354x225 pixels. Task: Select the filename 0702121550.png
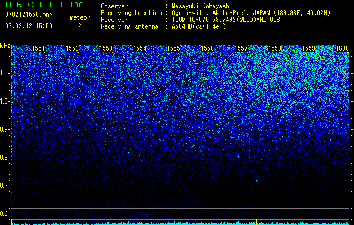coord(29,15)
